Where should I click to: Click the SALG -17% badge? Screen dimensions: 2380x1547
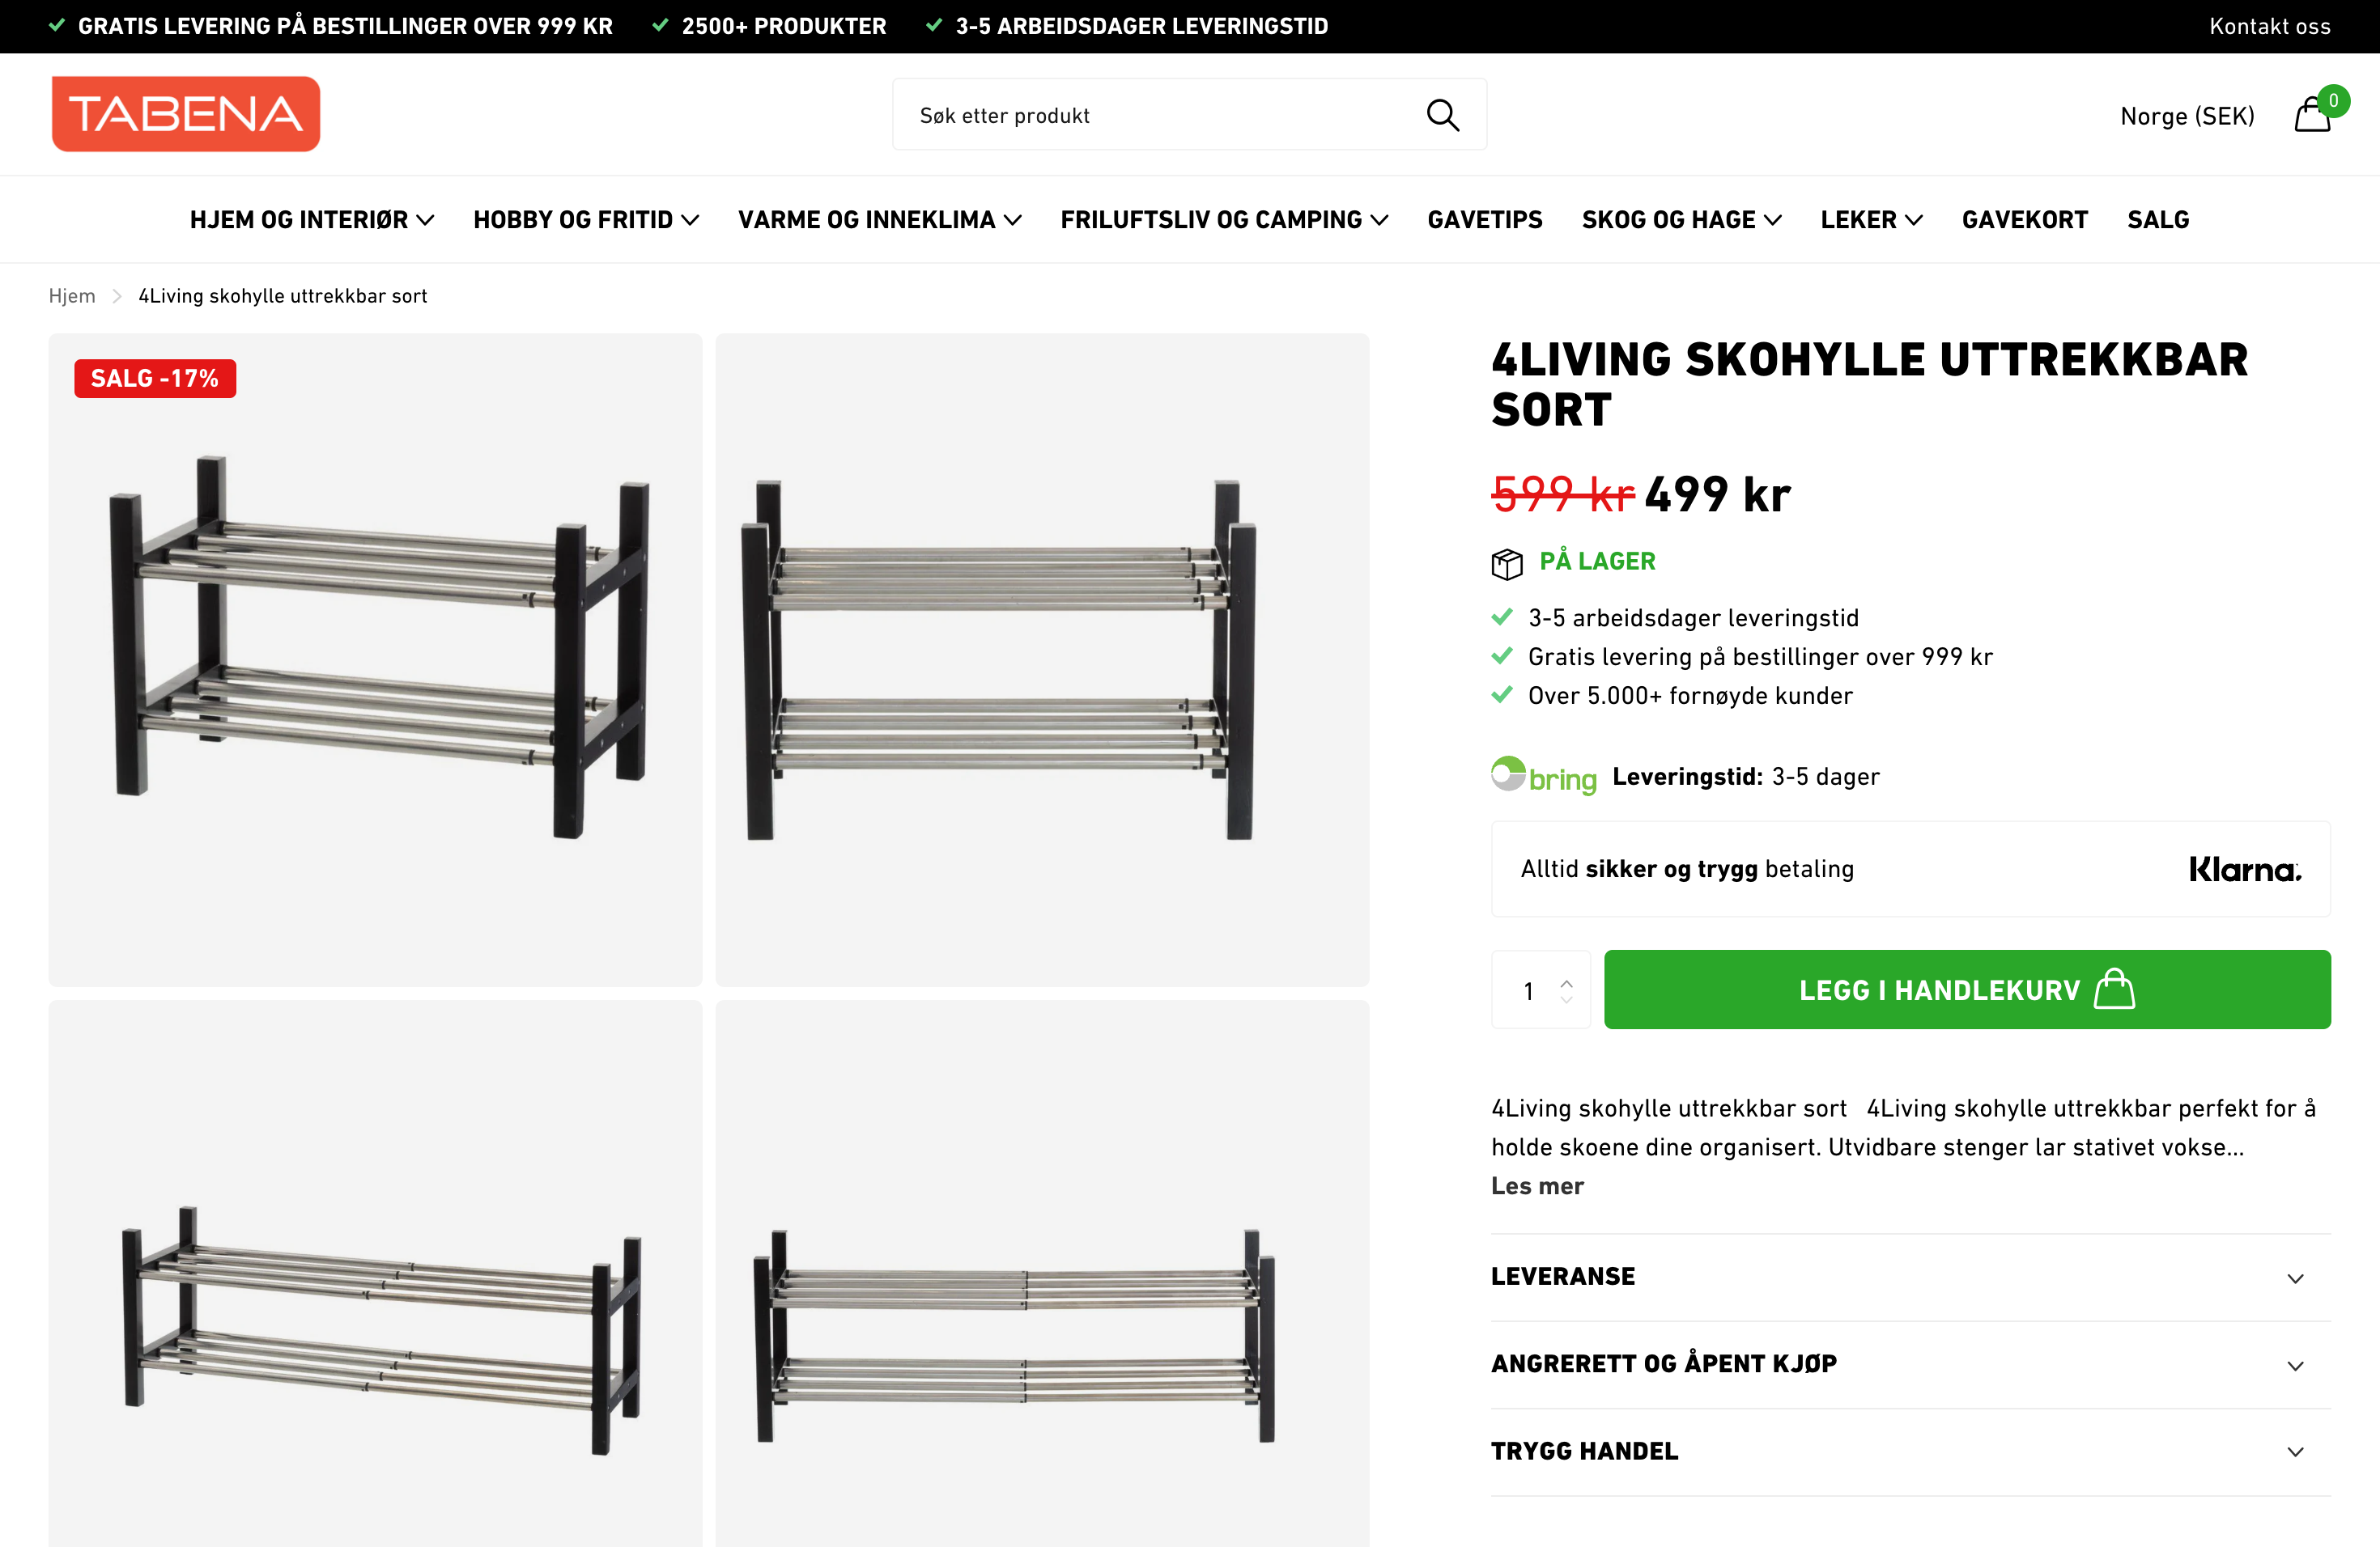[154, 378]
